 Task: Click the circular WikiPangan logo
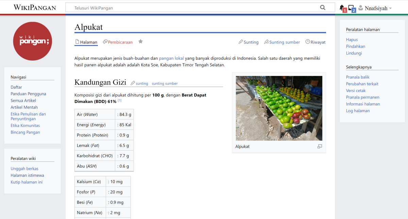(32, 41)
